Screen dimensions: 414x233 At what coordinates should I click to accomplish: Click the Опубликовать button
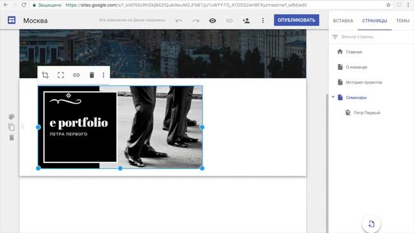(x=296, y=20)
